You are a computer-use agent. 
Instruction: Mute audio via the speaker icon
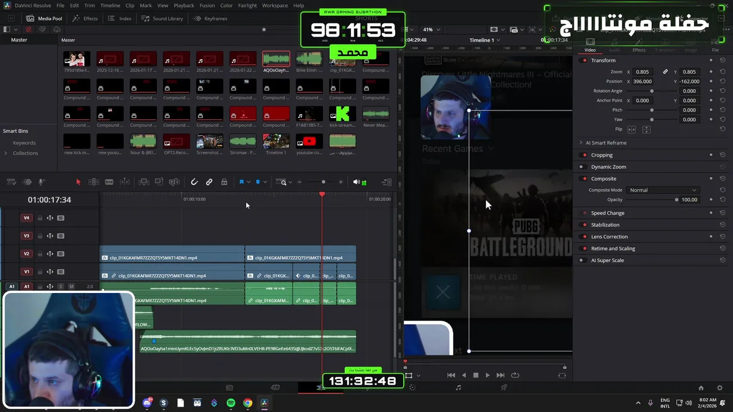[356, 182]
